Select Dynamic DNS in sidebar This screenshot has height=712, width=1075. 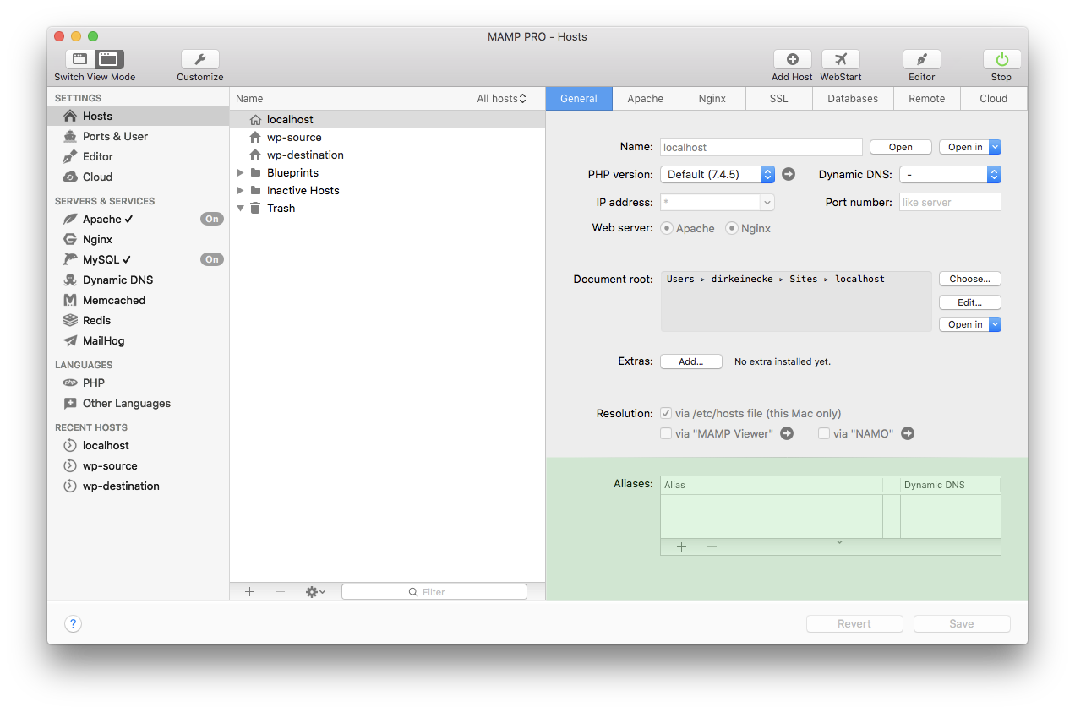pos(138,280)
